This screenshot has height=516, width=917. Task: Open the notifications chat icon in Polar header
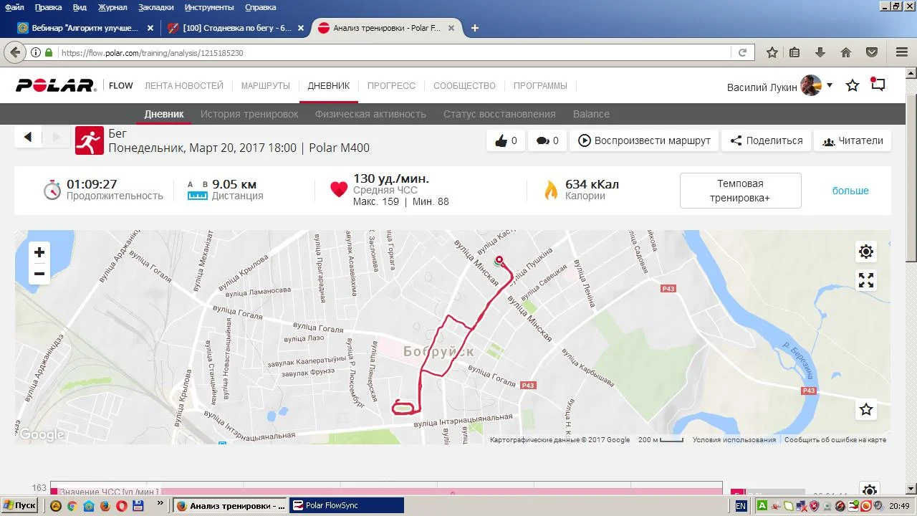[x=878, y=85]
